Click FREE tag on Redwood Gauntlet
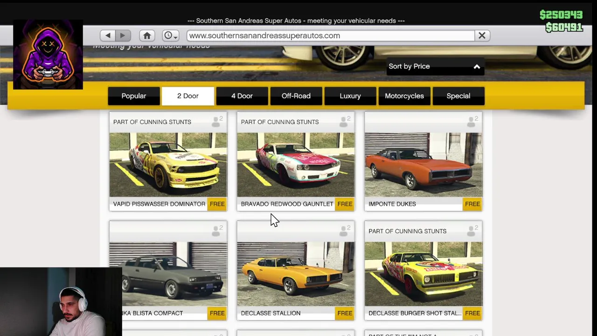 point(345,204)
